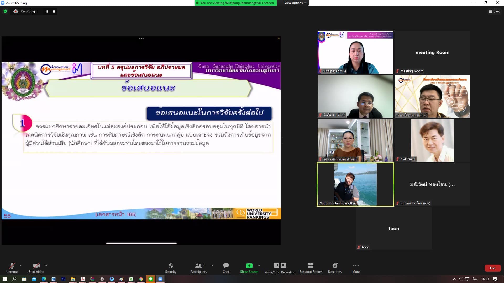Open the Participants panel
Viewport: 504px width, 283px height.
(x=198, y=266)
